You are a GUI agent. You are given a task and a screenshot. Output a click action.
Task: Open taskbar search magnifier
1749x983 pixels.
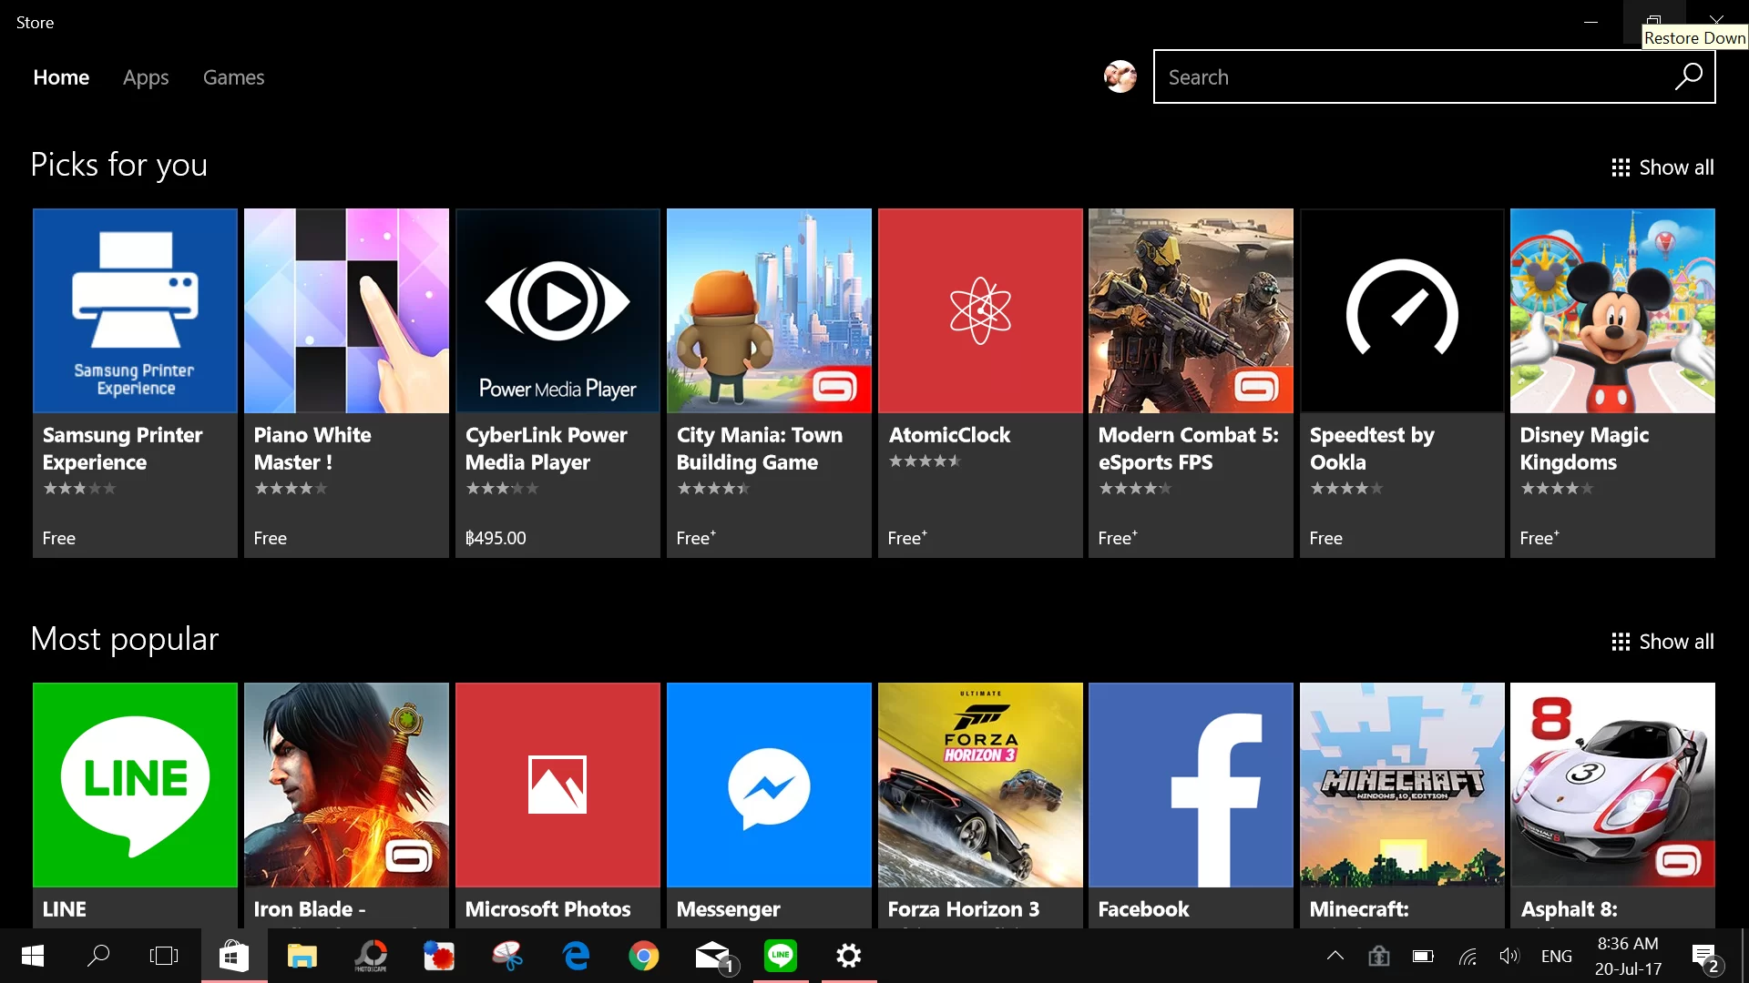pos(98,956)
